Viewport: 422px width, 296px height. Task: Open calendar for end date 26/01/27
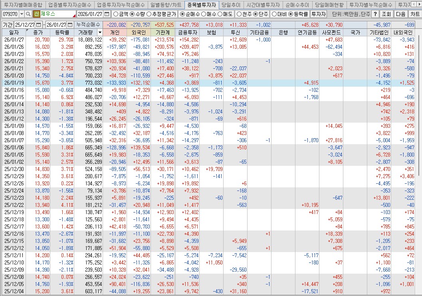pyautogui.click(x=70, y=25)
